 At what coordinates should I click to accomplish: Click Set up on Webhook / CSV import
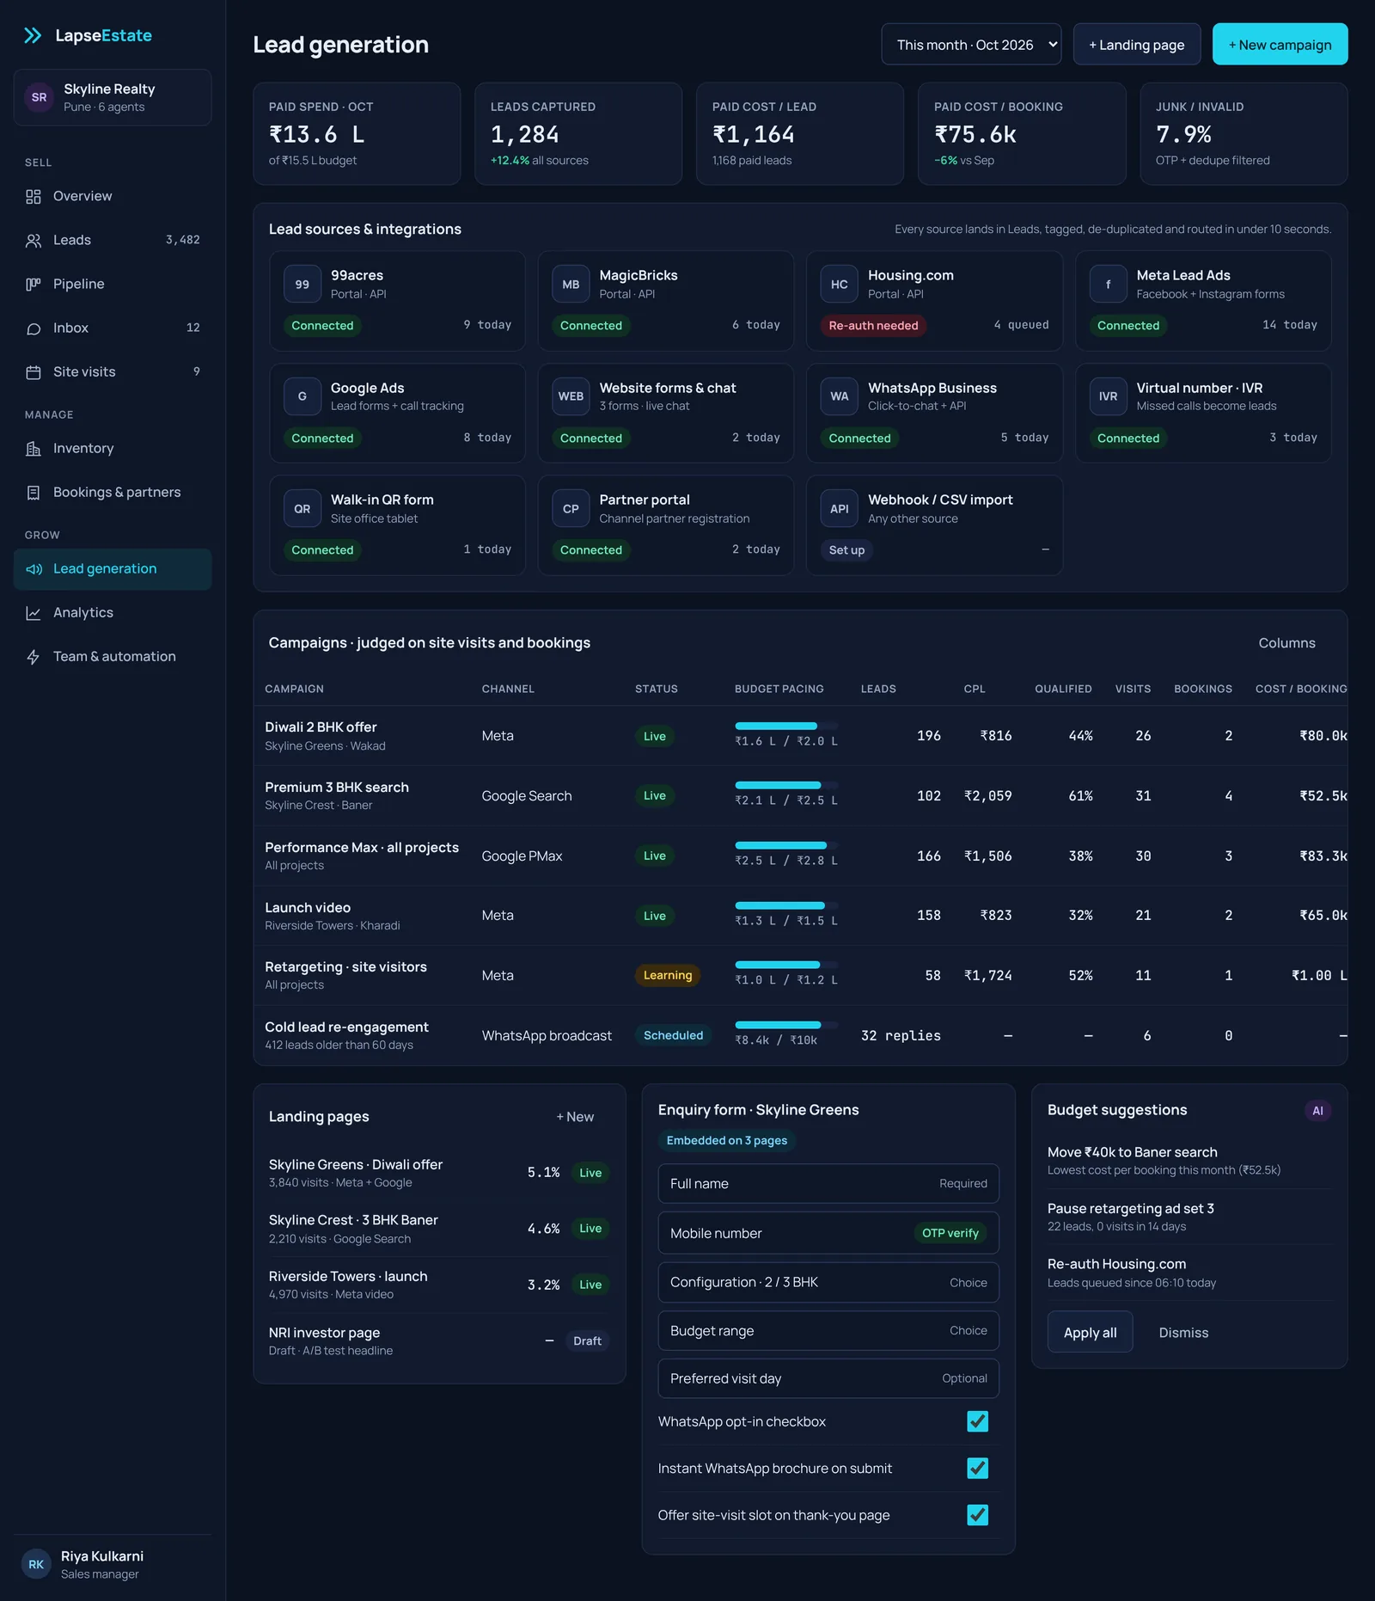[x=846, y=550]
